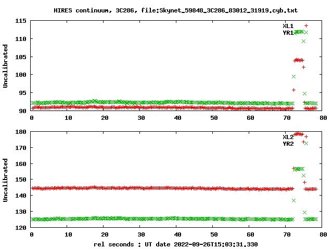Click the 115 y-axis tick label

click(x=21, y=21)
